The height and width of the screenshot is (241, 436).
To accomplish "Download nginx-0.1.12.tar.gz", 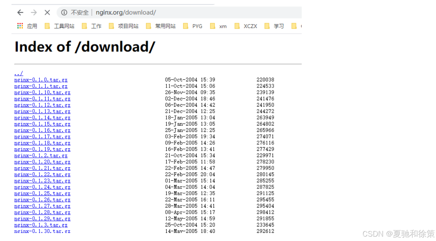I will (42, 105).
